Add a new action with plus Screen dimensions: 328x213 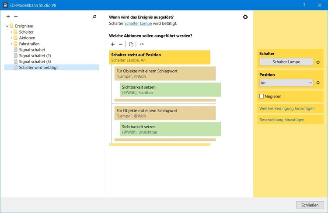point(113,44)
